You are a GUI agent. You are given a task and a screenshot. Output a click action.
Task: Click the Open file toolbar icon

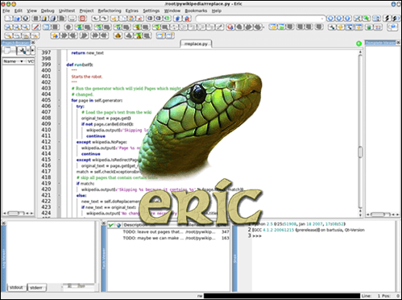tap(17, 19)
